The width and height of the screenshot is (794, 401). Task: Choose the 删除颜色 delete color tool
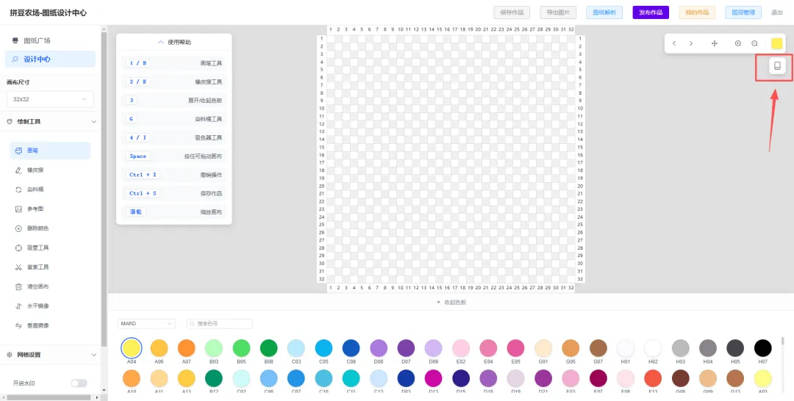tap(50, 228)
